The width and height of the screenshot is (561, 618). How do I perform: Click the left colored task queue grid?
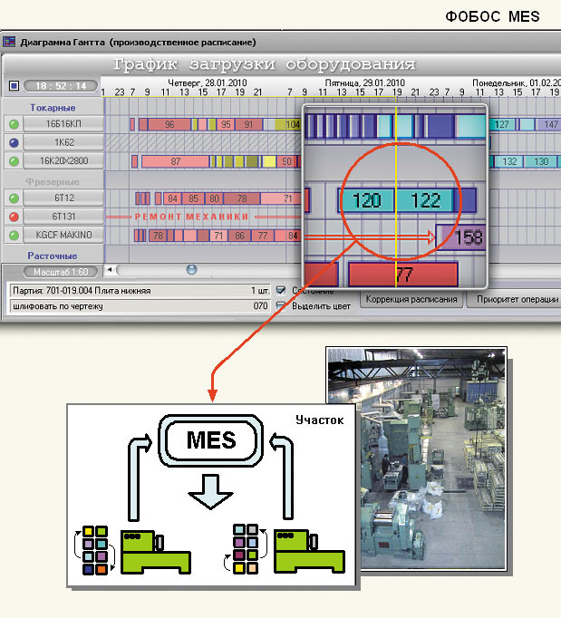pos(95,550)
